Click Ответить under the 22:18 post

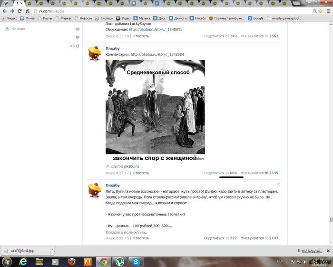[141, 36]
